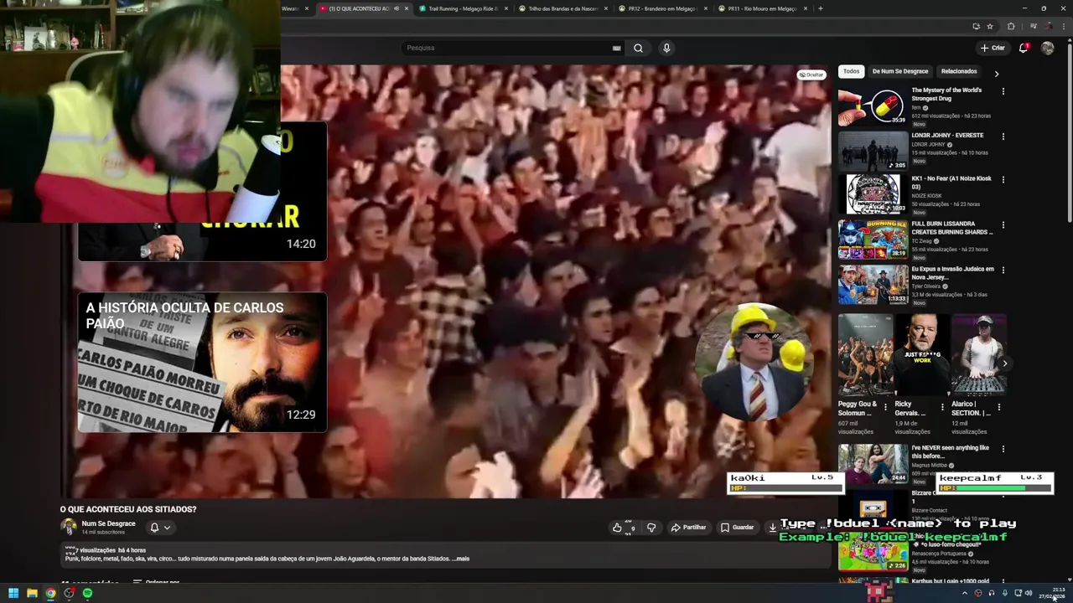Dislike the video with thumbs down
Viewport: 1073px width, 603px height.
pos(651,528)
